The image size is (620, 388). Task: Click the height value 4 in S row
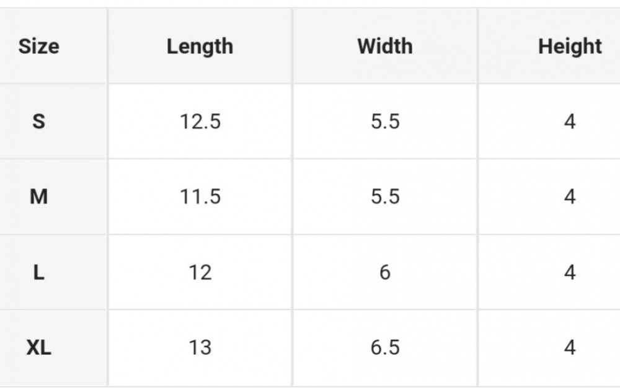[570, 121]
